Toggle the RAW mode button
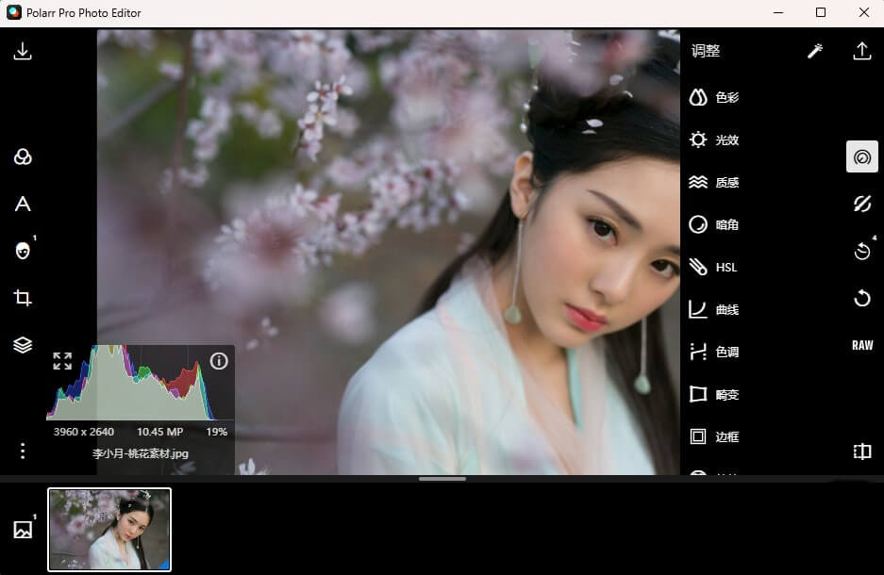 [x=862, y=345]
